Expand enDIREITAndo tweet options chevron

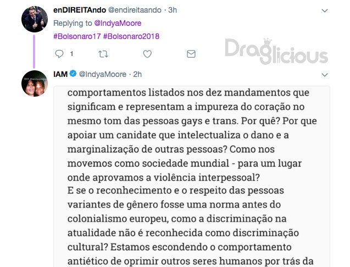[x=325, y=10]
